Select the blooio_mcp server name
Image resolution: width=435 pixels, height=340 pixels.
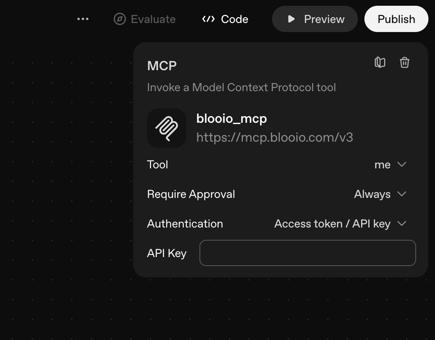pos(231,119)
